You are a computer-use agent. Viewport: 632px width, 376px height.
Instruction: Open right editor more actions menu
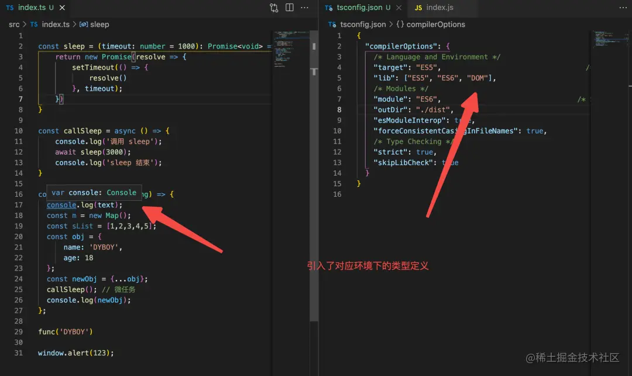click(x=623, y=8)
